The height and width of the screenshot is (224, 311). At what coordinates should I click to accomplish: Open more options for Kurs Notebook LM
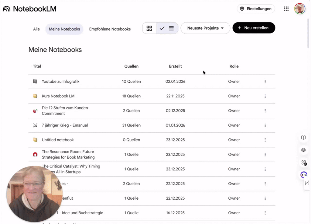tap(265, 96)
